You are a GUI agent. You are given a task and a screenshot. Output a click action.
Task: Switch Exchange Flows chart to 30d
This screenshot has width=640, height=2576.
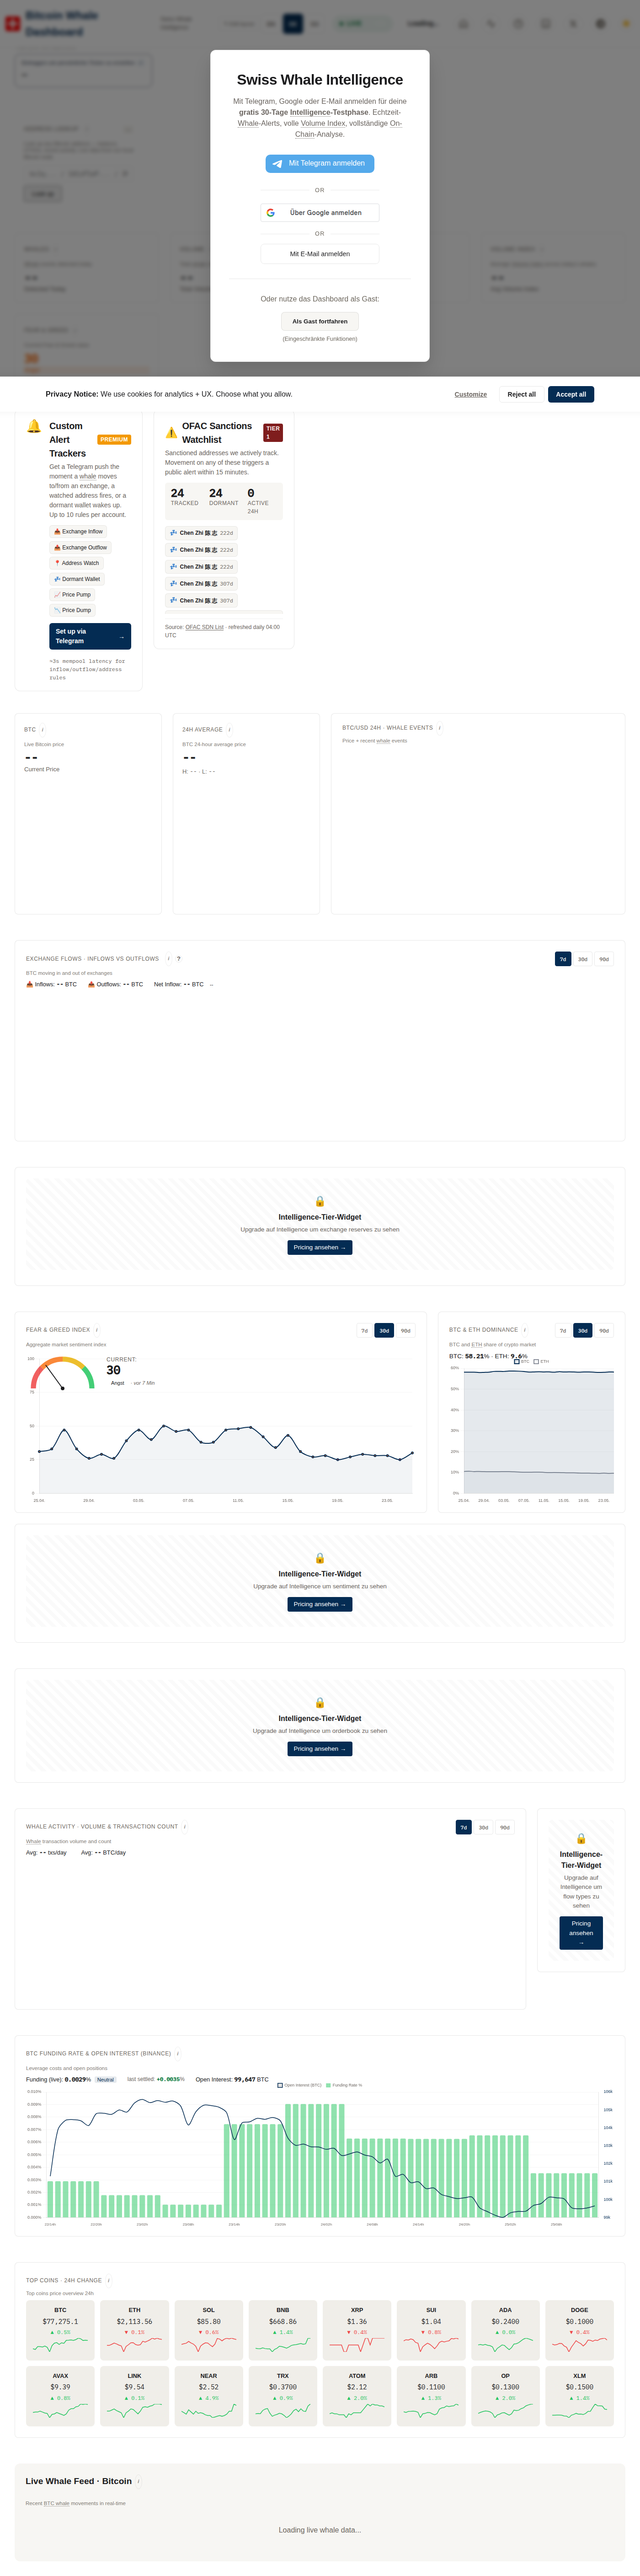tap(583, 959)
